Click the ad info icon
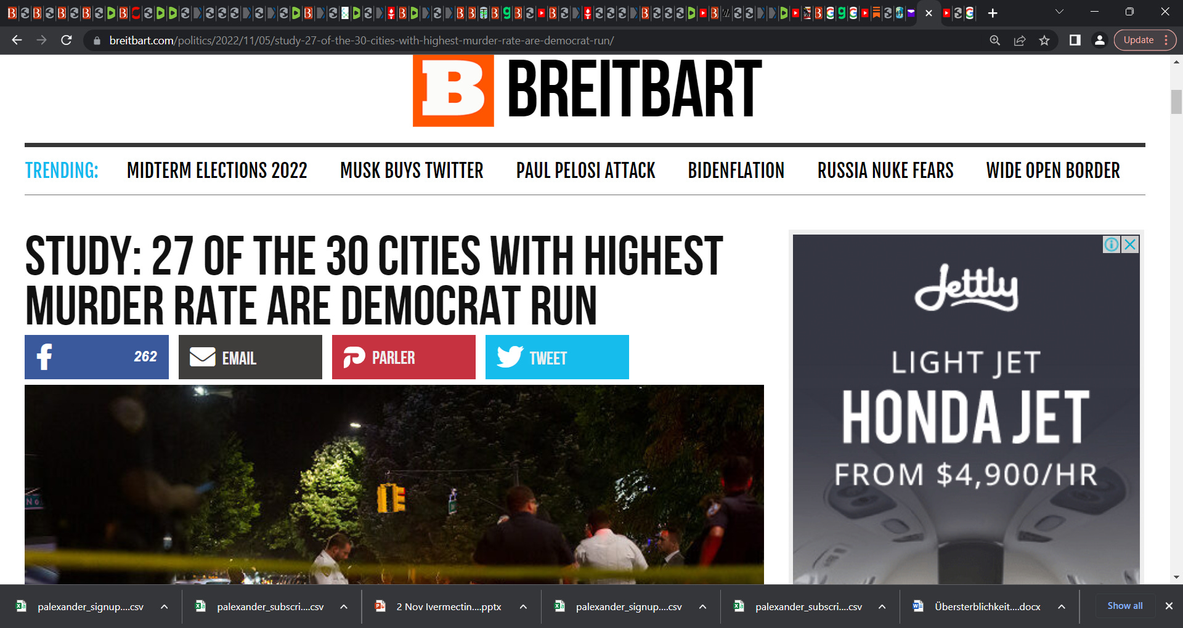1183x628 pixels. point(1111,244)
